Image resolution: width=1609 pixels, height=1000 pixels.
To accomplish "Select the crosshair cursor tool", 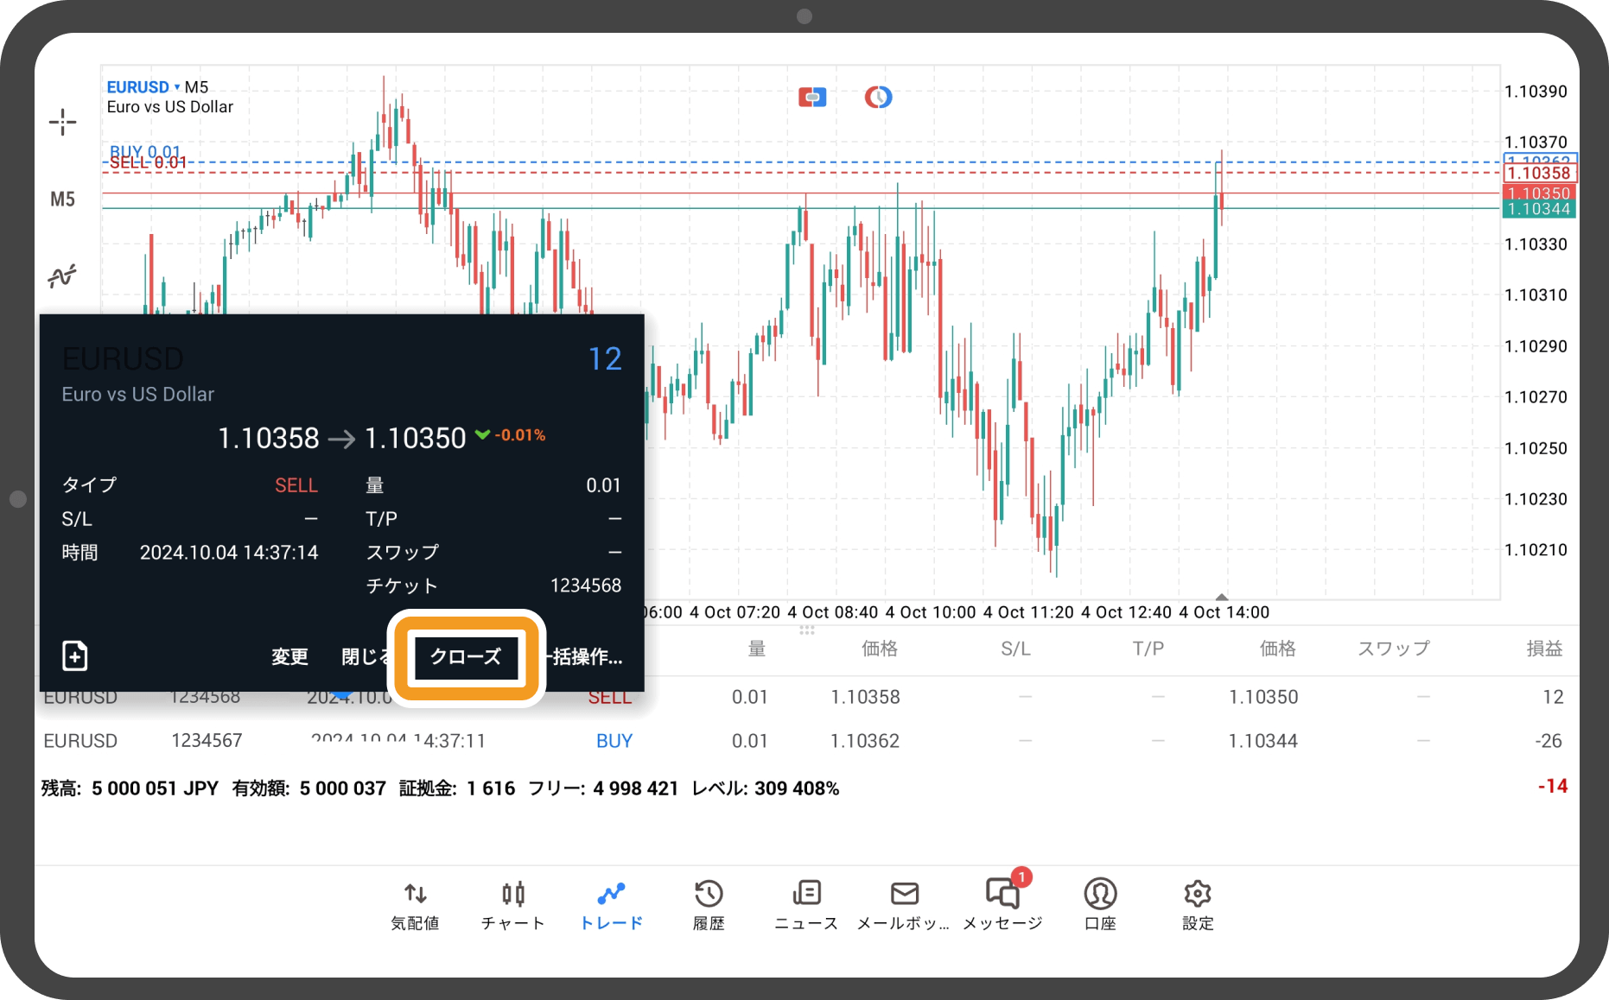I will (62, 123).
